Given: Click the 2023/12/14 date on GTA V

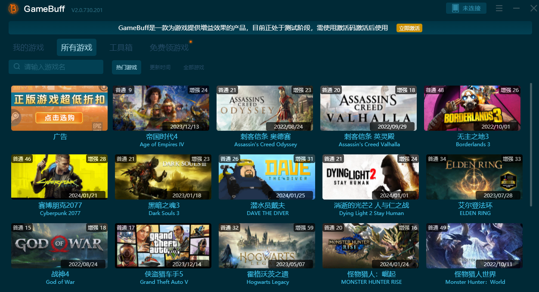Looking at the screenshot, I should point(187,264).
